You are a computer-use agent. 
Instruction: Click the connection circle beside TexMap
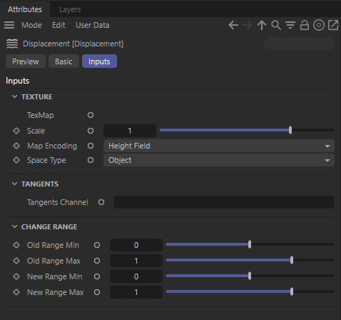(x=91, y=115)
